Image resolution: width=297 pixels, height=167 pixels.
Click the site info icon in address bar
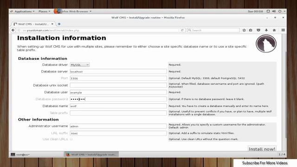[19, 30]
